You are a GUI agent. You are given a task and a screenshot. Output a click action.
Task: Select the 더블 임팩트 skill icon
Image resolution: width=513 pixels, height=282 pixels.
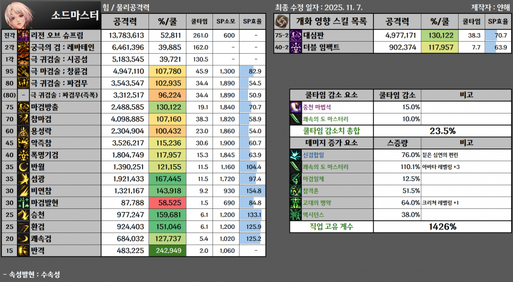coord(297,48)
